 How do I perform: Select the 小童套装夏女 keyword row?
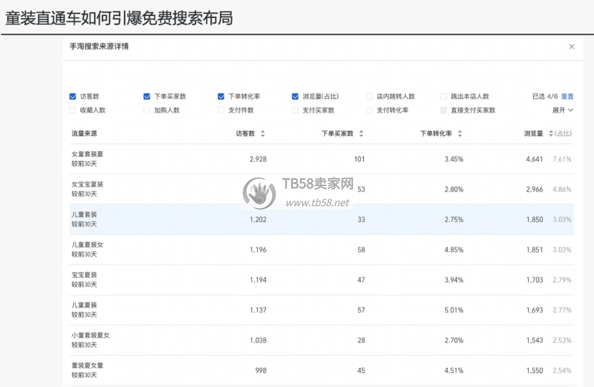click(x=322, y=340)
